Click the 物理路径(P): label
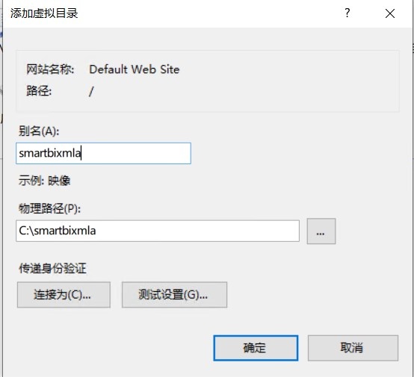 (49, 209)
